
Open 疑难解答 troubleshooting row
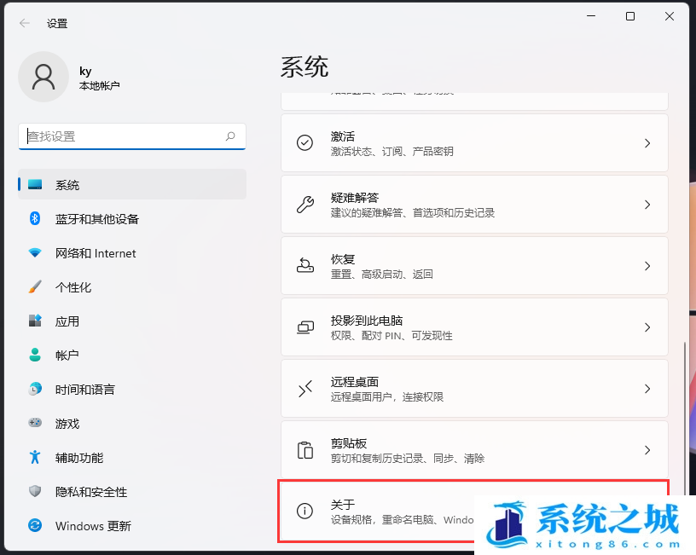(x=474, y=204)
